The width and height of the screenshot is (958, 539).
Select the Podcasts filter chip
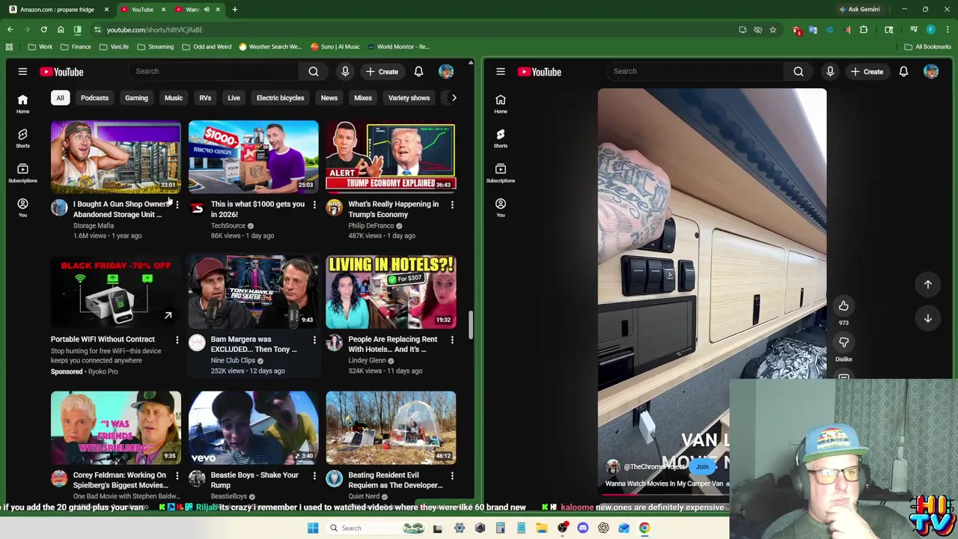click(94, 98)
